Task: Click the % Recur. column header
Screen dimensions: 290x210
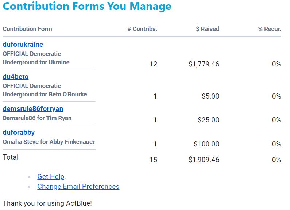Action: tap(270, 29)
